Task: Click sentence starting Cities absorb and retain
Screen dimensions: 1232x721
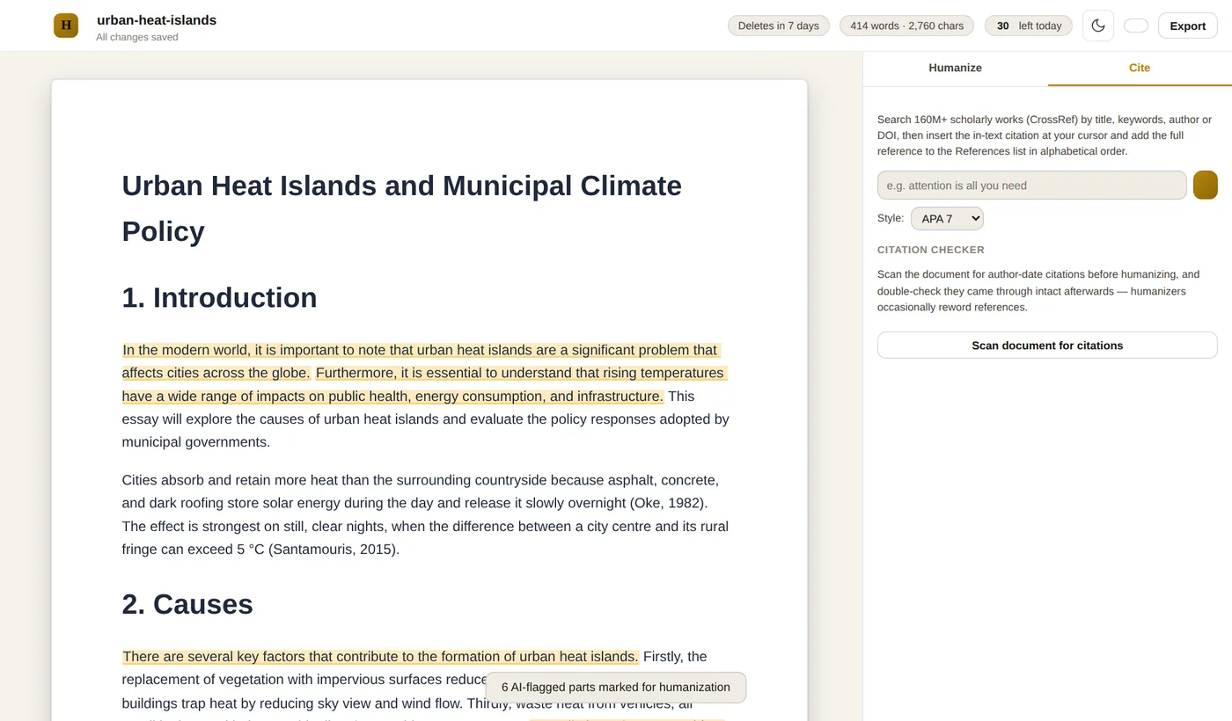Action: pyautogui.click(x=420, y=492)
